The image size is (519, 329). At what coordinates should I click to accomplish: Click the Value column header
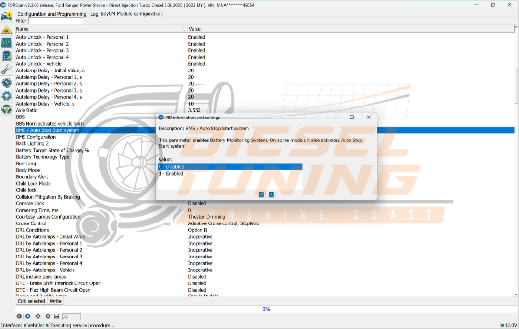click(x=351, y=29)
